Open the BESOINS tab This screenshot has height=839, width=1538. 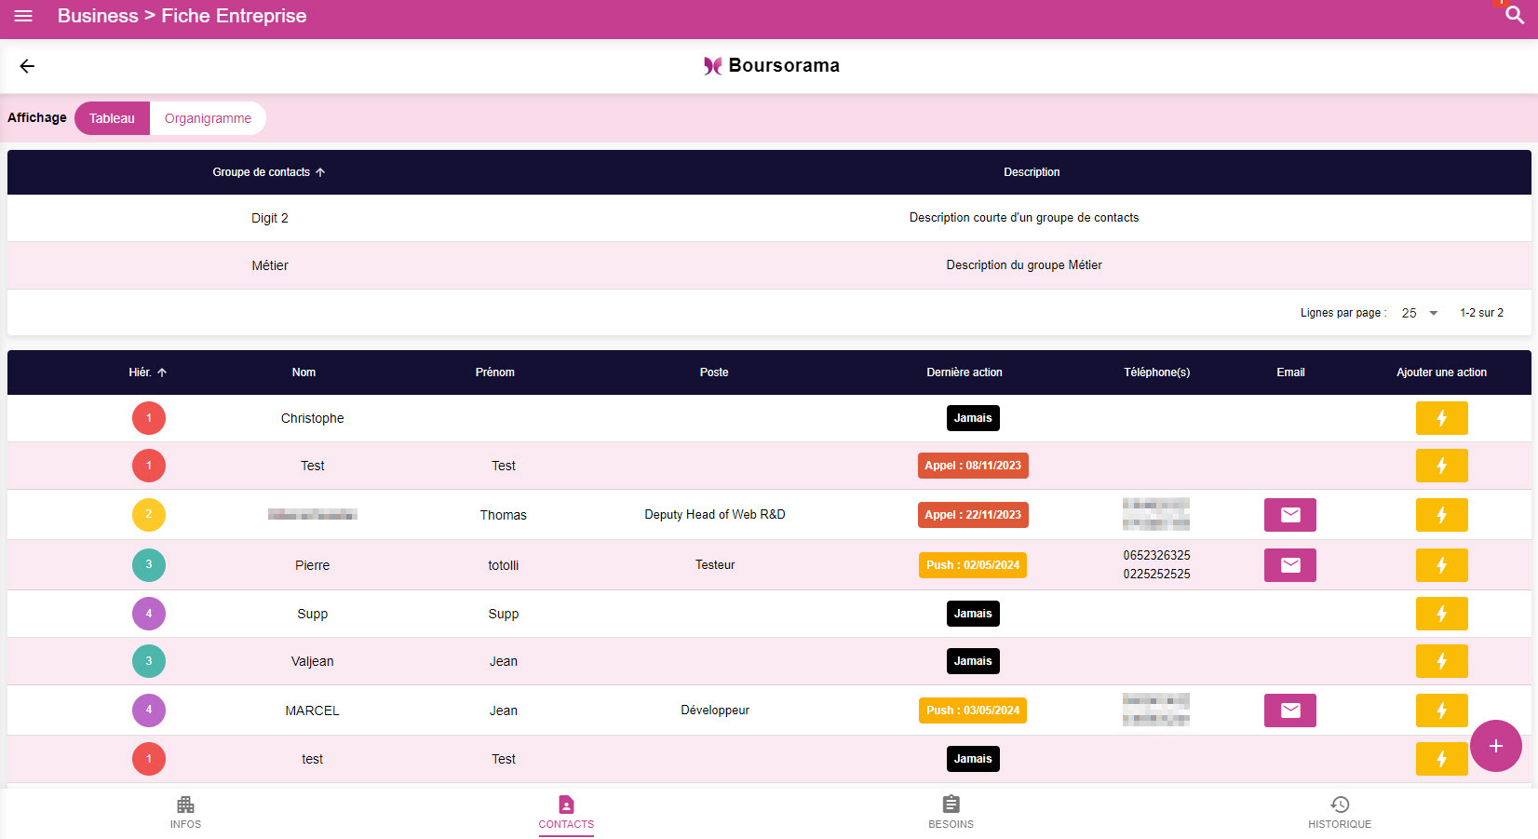[951, 812]
